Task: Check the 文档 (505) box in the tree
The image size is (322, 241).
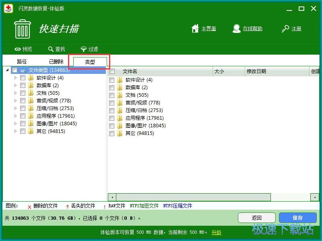Action: click(23, 93)
